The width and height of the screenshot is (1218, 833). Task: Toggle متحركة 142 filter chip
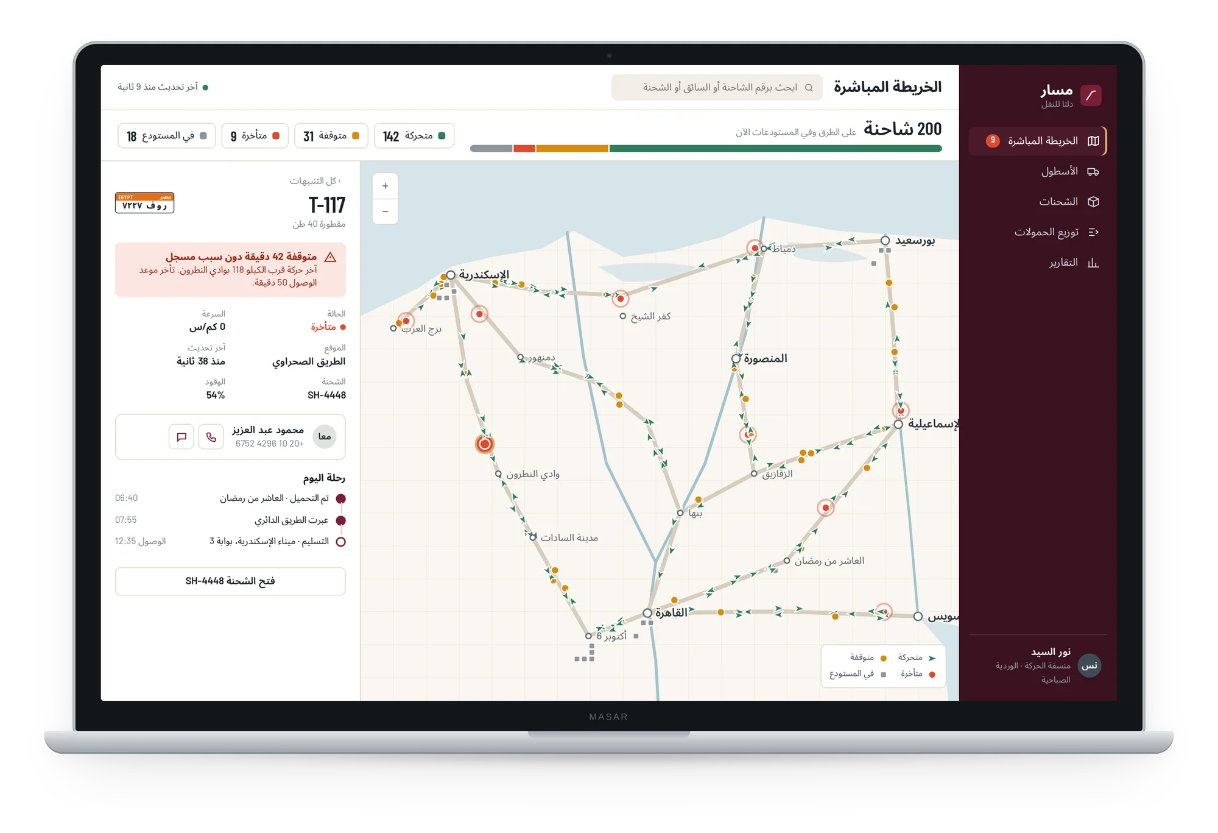click(x=414, y=136)
